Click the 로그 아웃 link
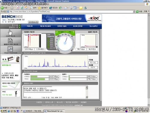This screenshot has width=150, height=113. [x=15, y=25]
